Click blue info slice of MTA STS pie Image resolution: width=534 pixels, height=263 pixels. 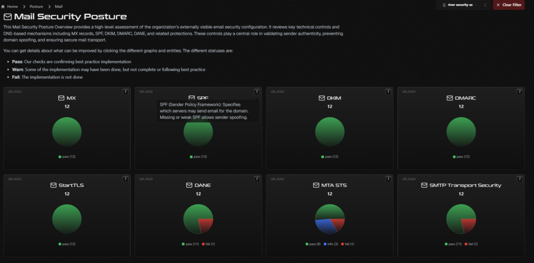pyautogui.click(x=325, y=227)
